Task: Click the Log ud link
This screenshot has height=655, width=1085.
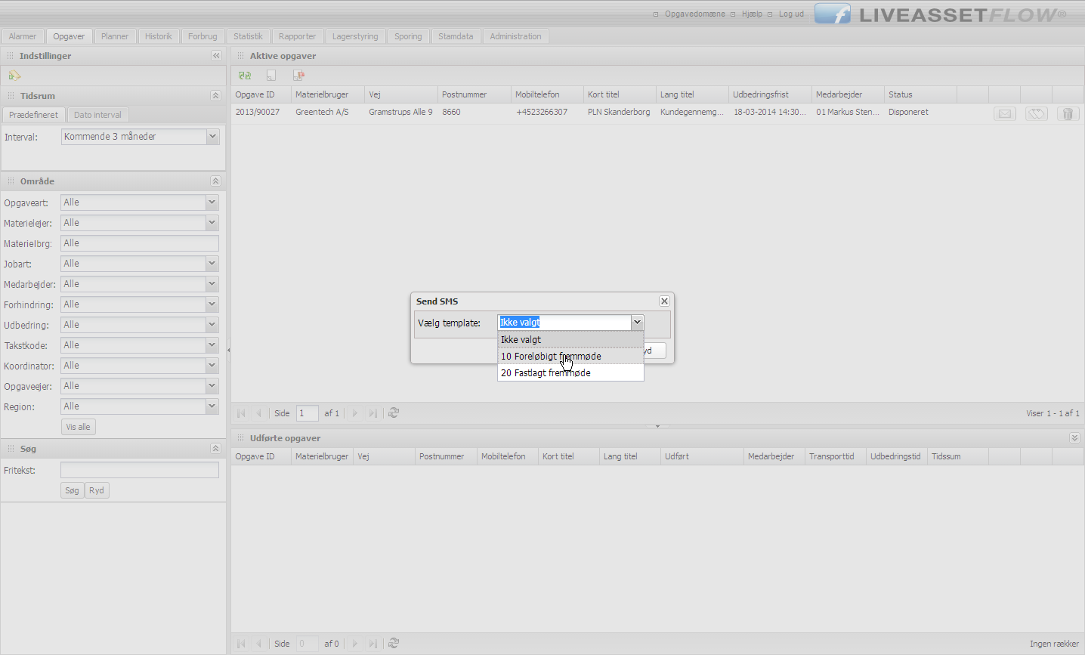Action: tap(791, 14)
